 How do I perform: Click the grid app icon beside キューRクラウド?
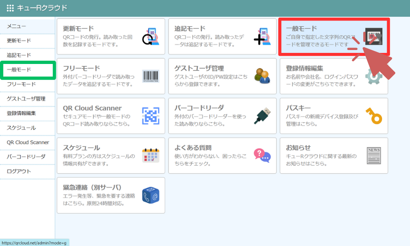click(11, 8)
